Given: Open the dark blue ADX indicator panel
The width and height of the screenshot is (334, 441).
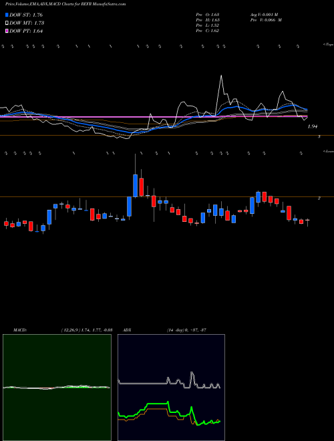Looking at the screenshot, I should (171, 388).
